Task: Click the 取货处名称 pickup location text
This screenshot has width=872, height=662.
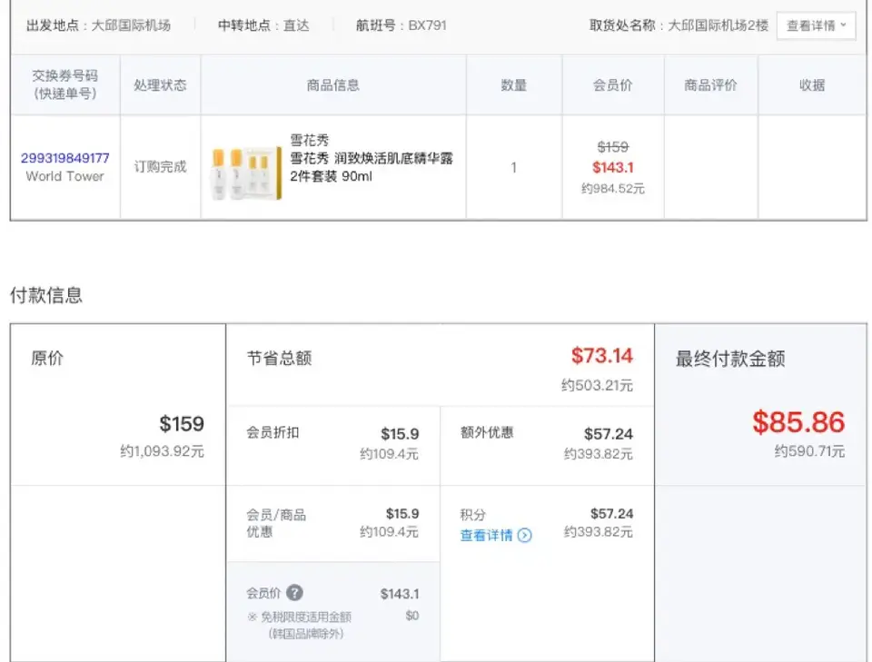Action: [679, 25]
